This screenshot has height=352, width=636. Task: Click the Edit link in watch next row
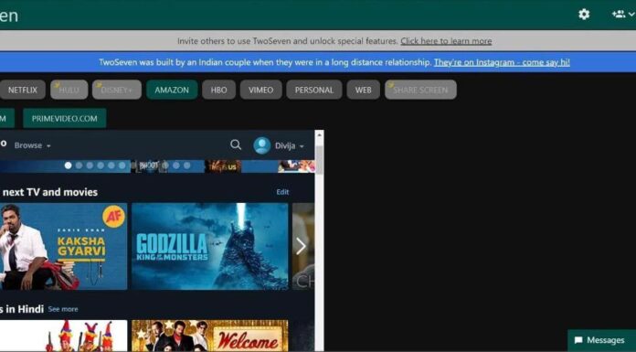282,192
